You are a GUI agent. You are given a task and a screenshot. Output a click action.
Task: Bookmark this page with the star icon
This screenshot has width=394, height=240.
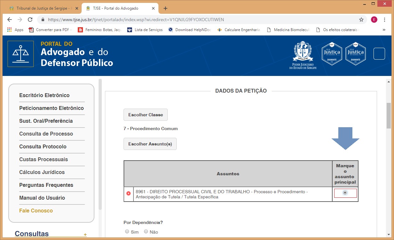pos(361,20)
